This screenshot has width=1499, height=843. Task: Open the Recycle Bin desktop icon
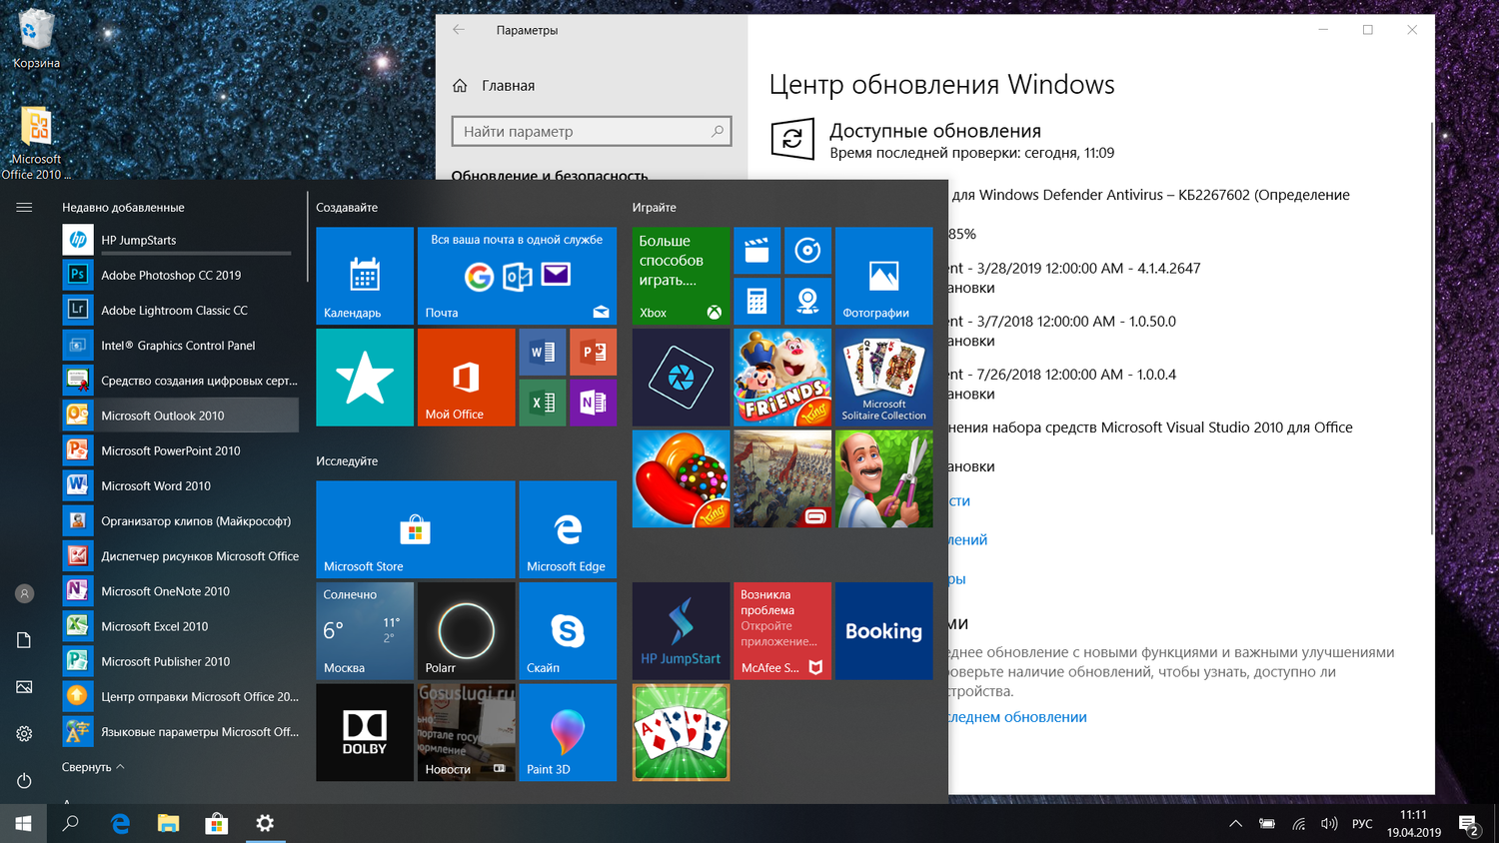click(x=36, y=40)
